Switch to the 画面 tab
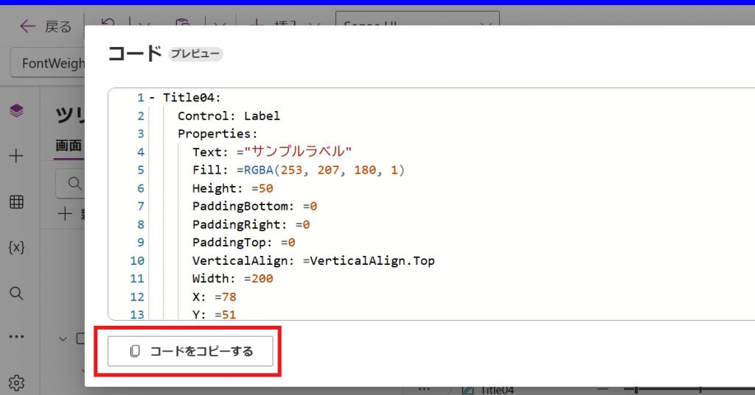This screenshot has height=395, width=755. click(x=69, y=146)
